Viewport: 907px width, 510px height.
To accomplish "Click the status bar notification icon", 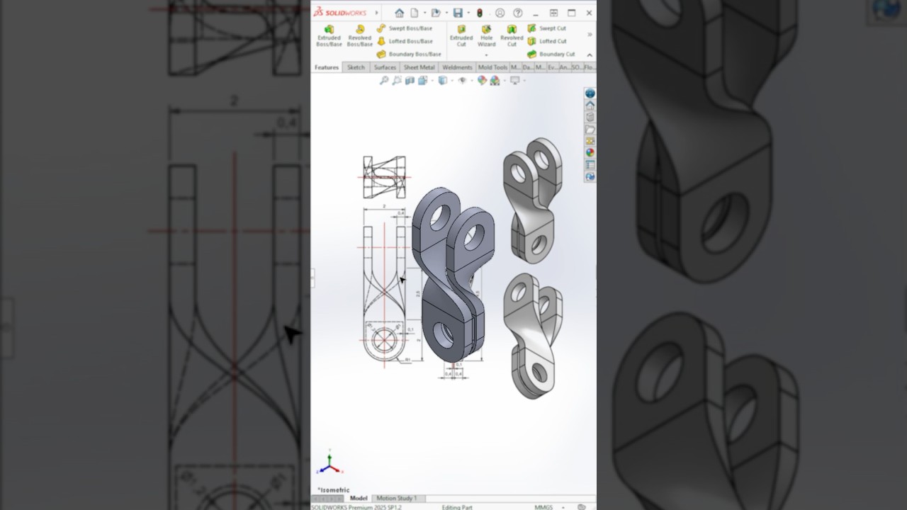I will click(x=582, y=507).
